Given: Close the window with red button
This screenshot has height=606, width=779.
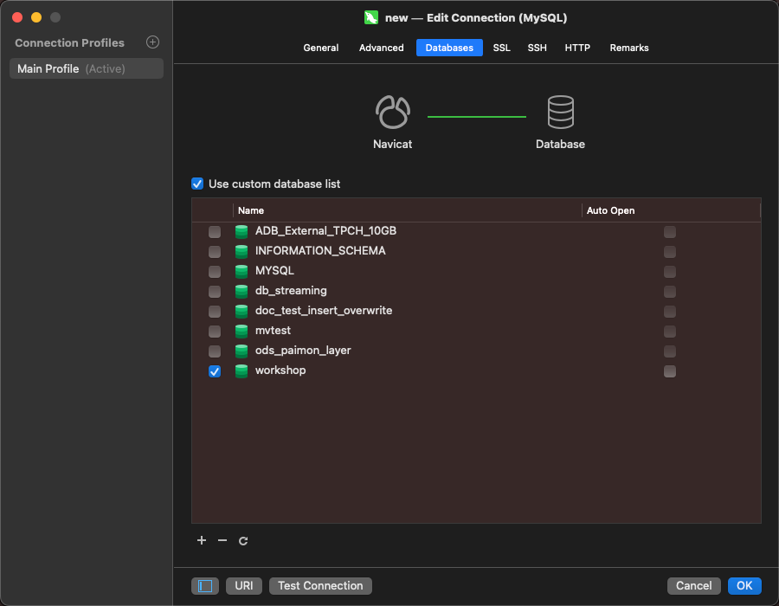Looking at the screenshot, I should [x=17, y=17].
